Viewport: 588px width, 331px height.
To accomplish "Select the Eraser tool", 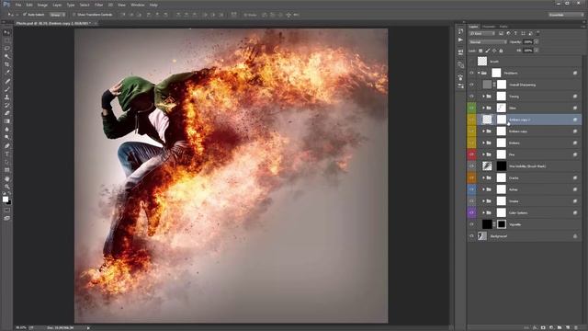I will point(6,113).
